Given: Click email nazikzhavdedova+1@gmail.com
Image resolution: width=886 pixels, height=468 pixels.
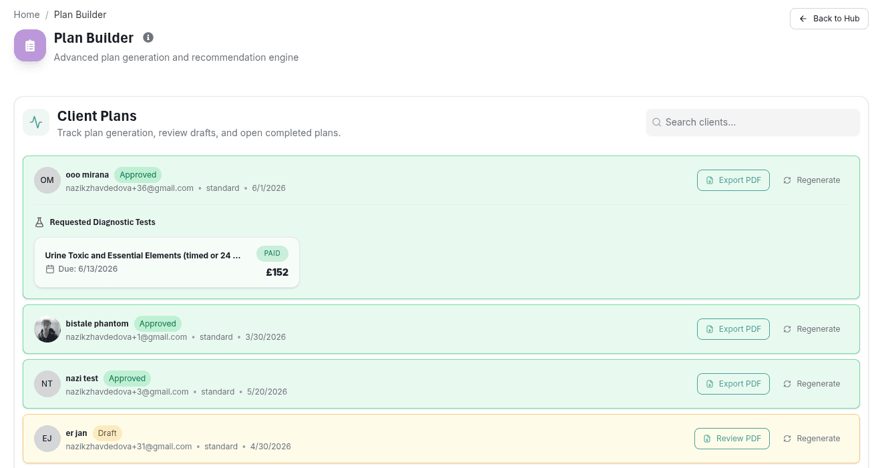Looking at the screenshot, I should click(x=126, y=337).
